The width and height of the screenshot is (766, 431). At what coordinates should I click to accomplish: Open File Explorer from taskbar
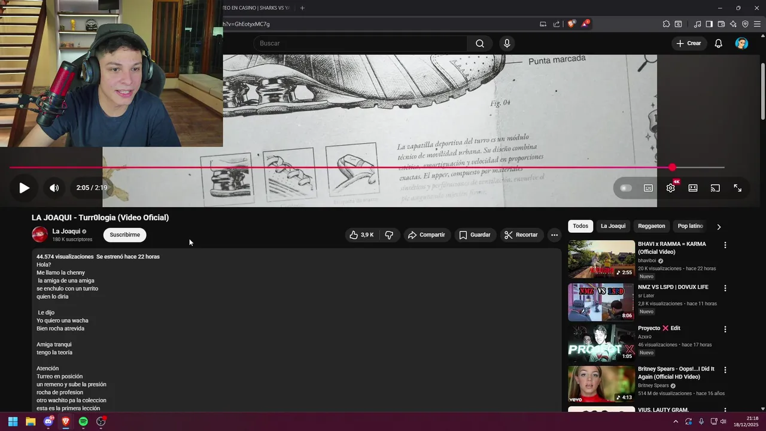[31, 421]
